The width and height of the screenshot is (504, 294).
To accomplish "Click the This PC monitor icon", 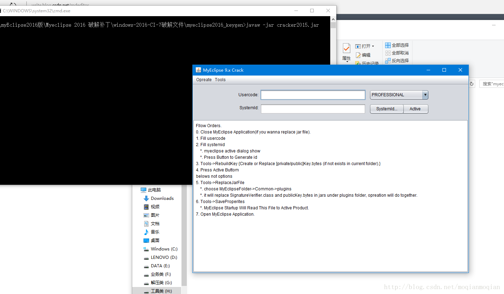I will pyautogui.click(x=143, y=190).
